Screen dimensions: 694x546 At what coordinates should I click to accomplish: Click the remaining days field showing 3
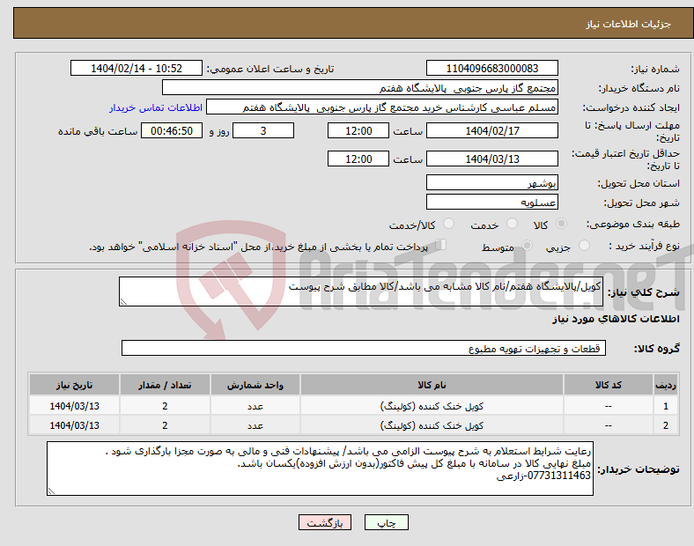(263, 131)
